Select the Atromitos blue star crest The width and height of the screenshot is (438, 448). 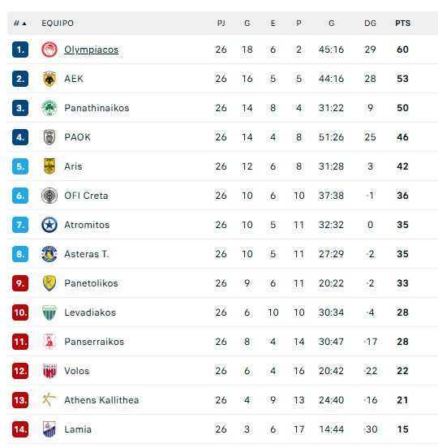(x=49, y=225)
